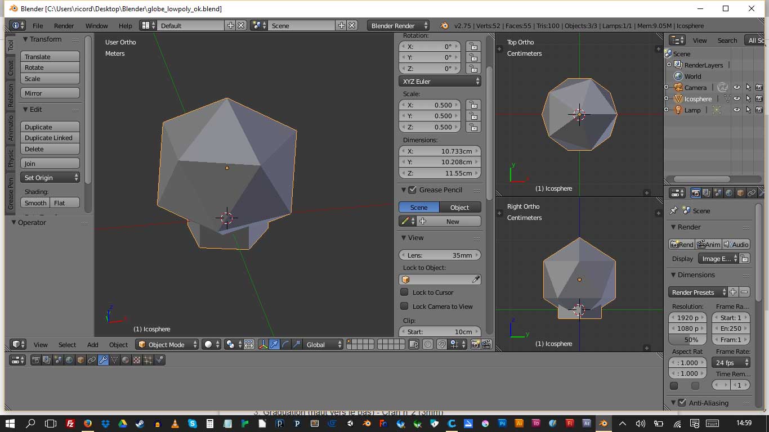
Task: Select the translate manipulator arrow icon
Action: click(x=274, y=345)
